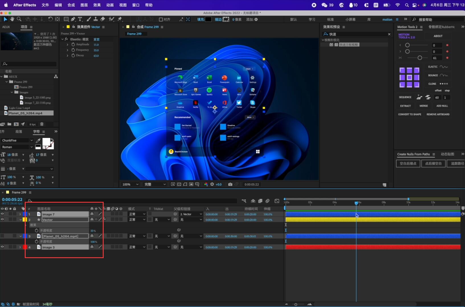Expand the image 3 layer properties
465x307 pixels.
pos(20,247)
